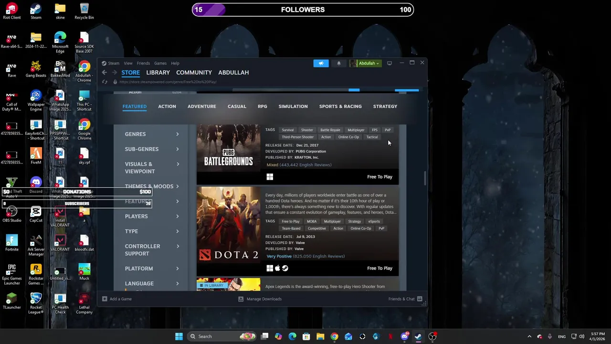Expand the Type filter section
Image resolution: width=611 pixels, height=344 pixels.
click(152, 231)
